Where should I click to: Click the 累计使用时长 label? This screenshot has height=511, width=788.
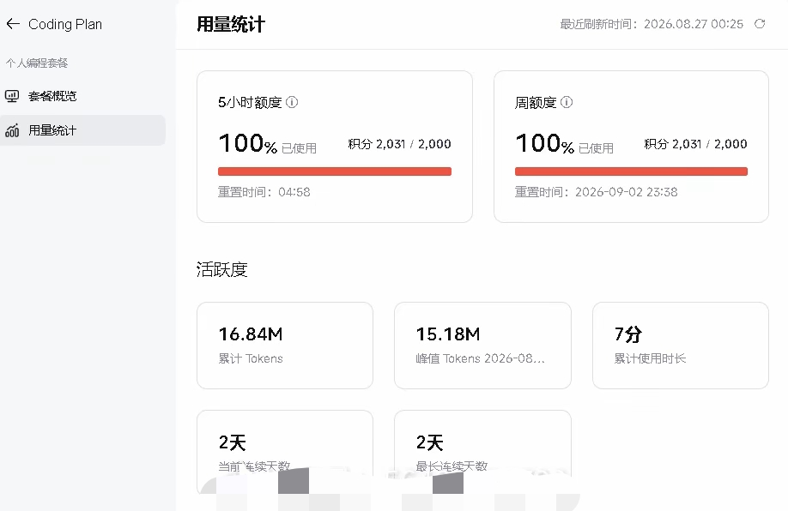651,358
